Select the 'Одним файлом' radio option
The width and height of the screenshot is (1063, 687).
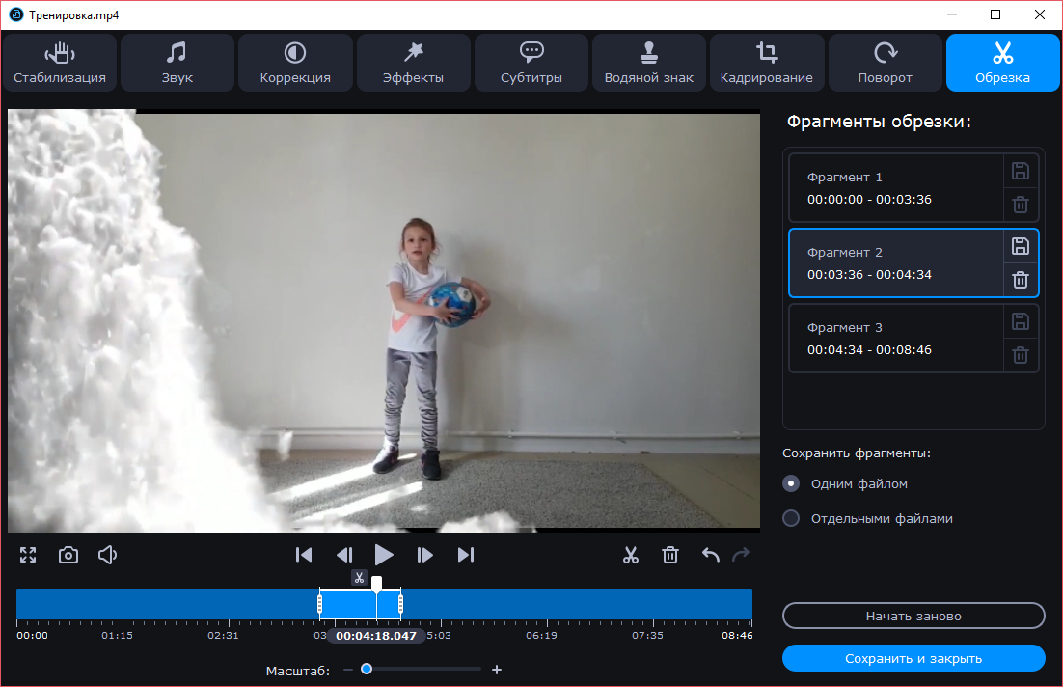pos(791,483)
